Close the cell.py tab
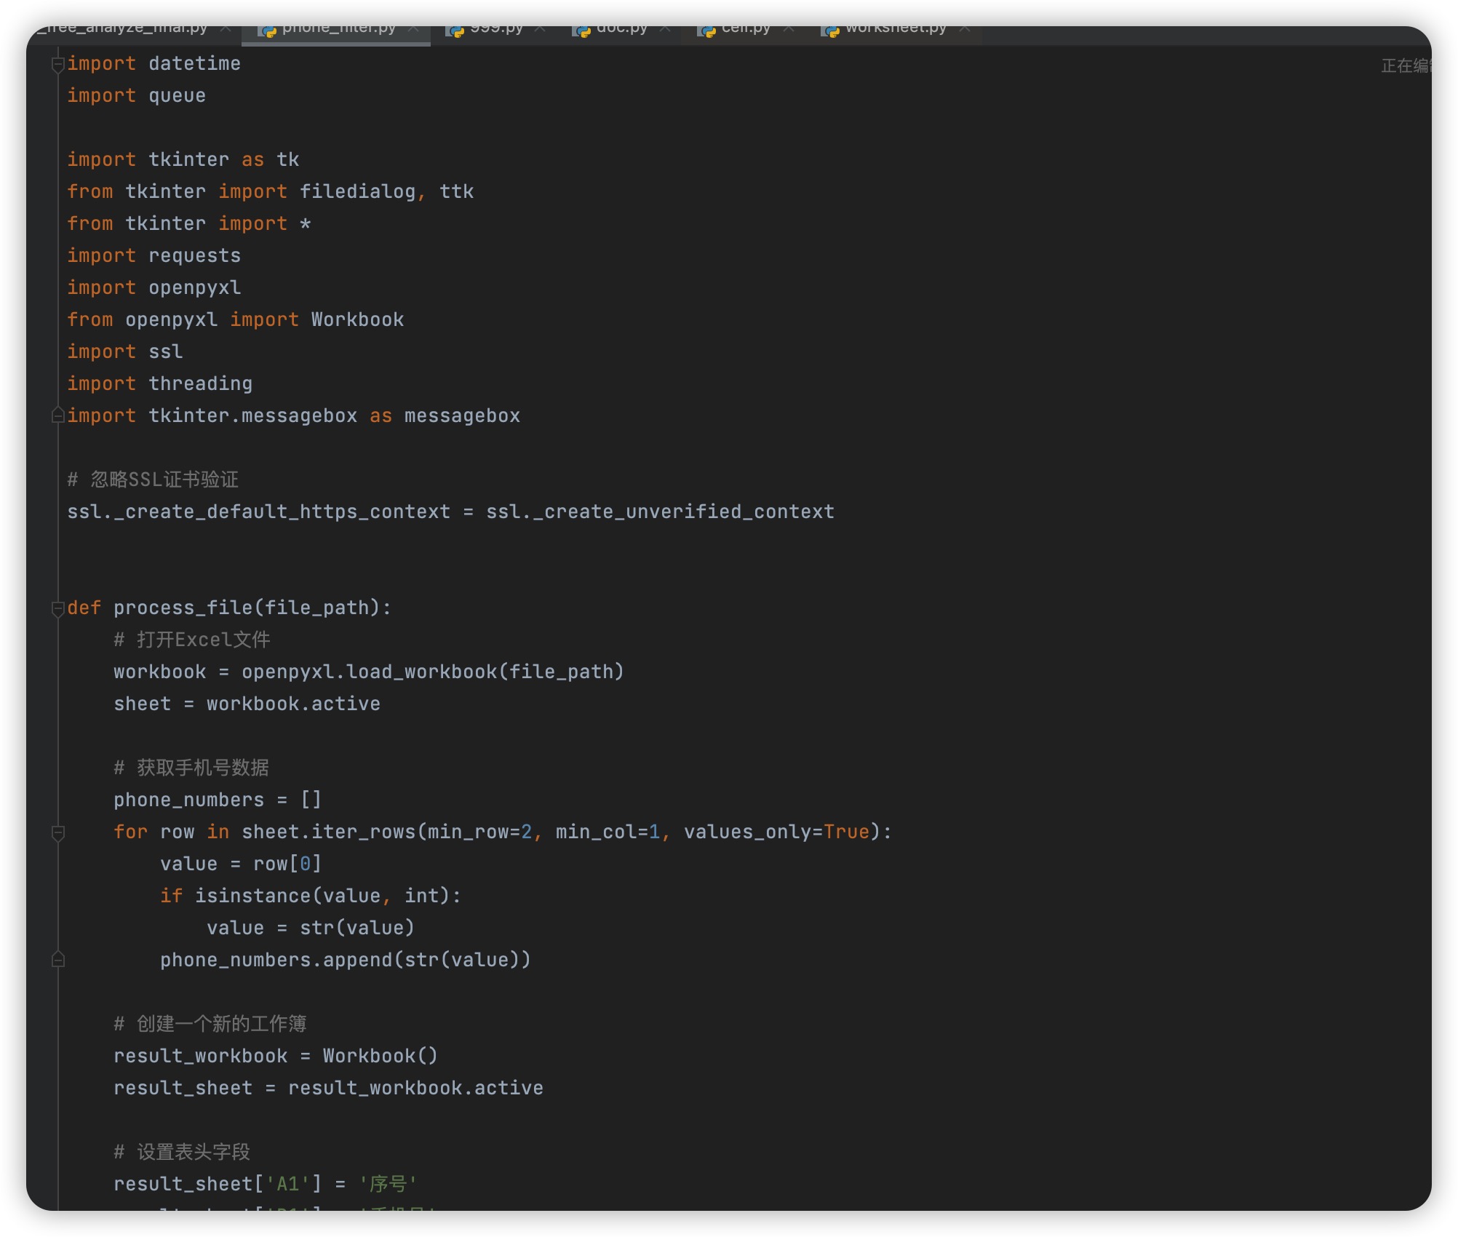 click(x=788, y=29)
